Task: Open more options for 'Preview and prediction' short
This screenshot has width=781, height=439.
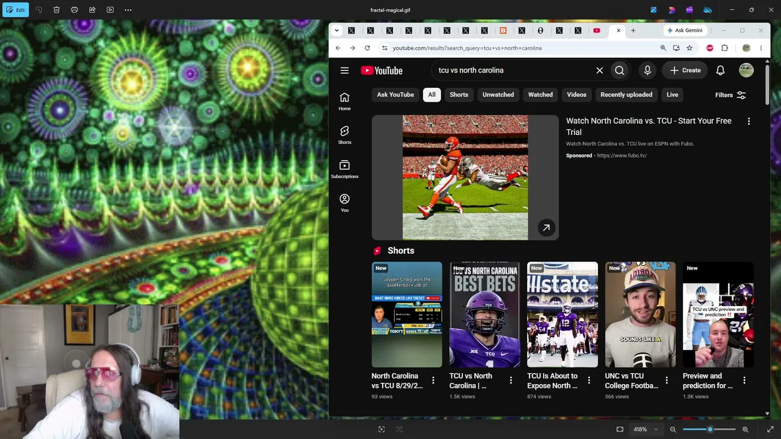Action: [x=744, y=380]
